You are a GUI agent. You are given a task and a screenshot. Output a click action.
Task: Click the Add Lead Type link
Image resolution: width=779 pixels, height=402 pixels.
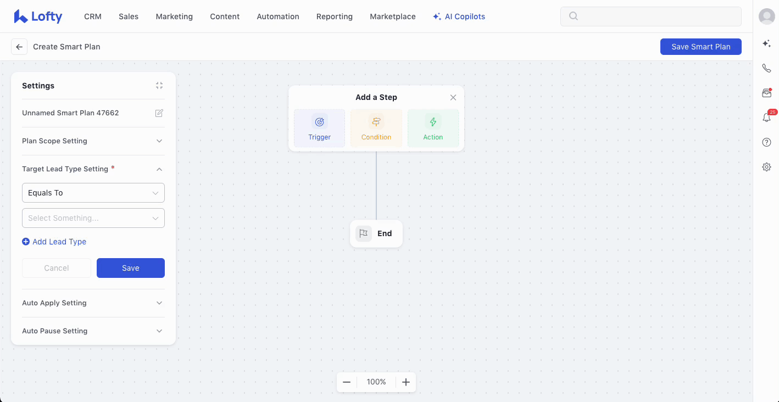coord(54,242)
